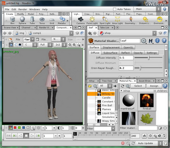Jump to the first frame
Image resolution: width=170 pixels, height=148 pixels.
click(9, 136)
